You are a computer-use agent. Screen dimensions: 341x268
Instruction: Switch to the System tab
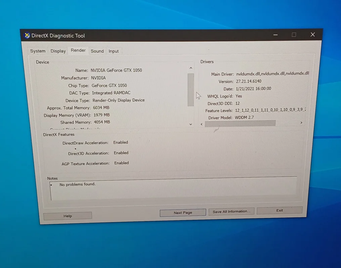38,51
